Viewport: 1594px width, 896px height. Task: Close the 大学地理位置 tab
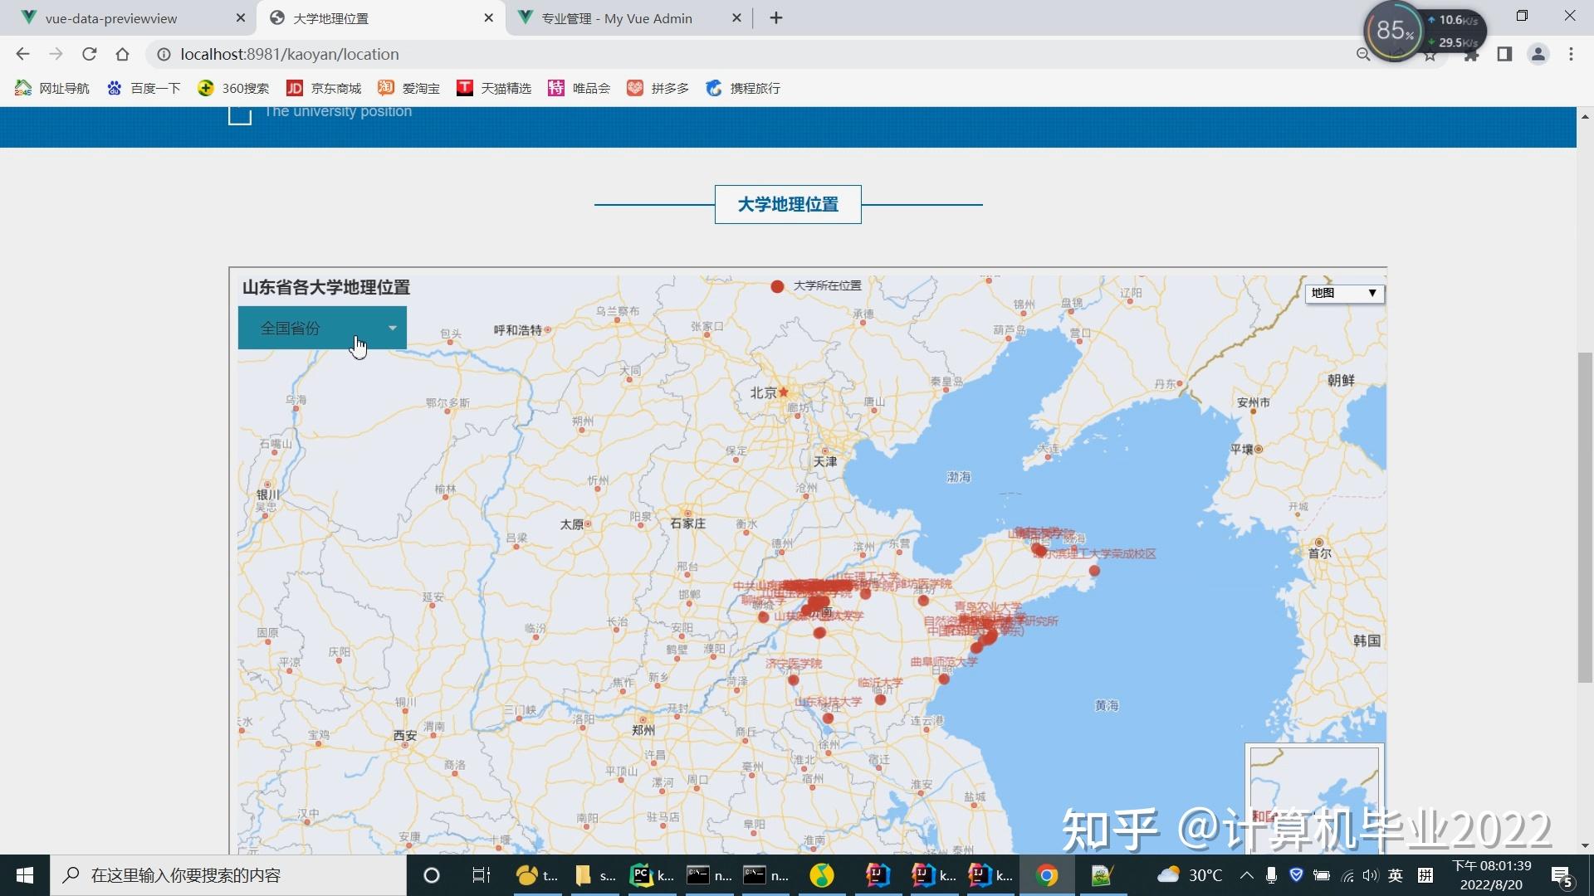tap(488, 17)
